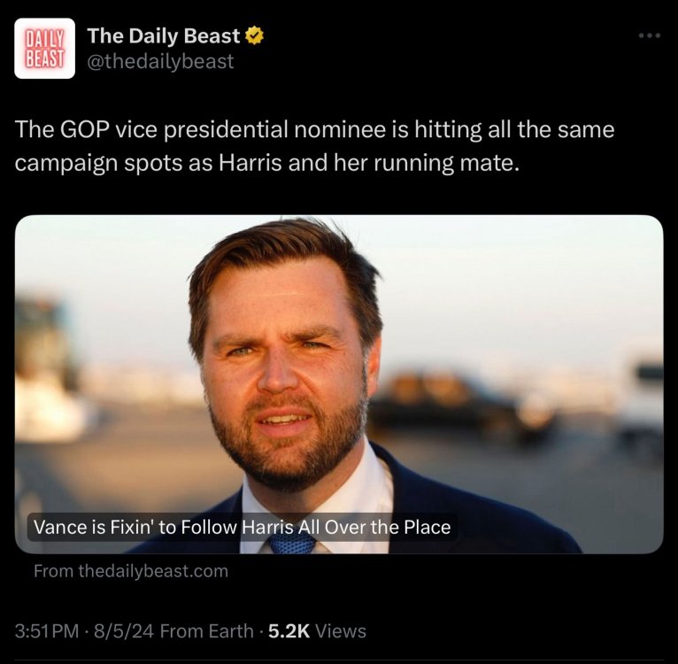Click the gold verified badge
The image size is (678, 664).
click(x=255, y=36)
